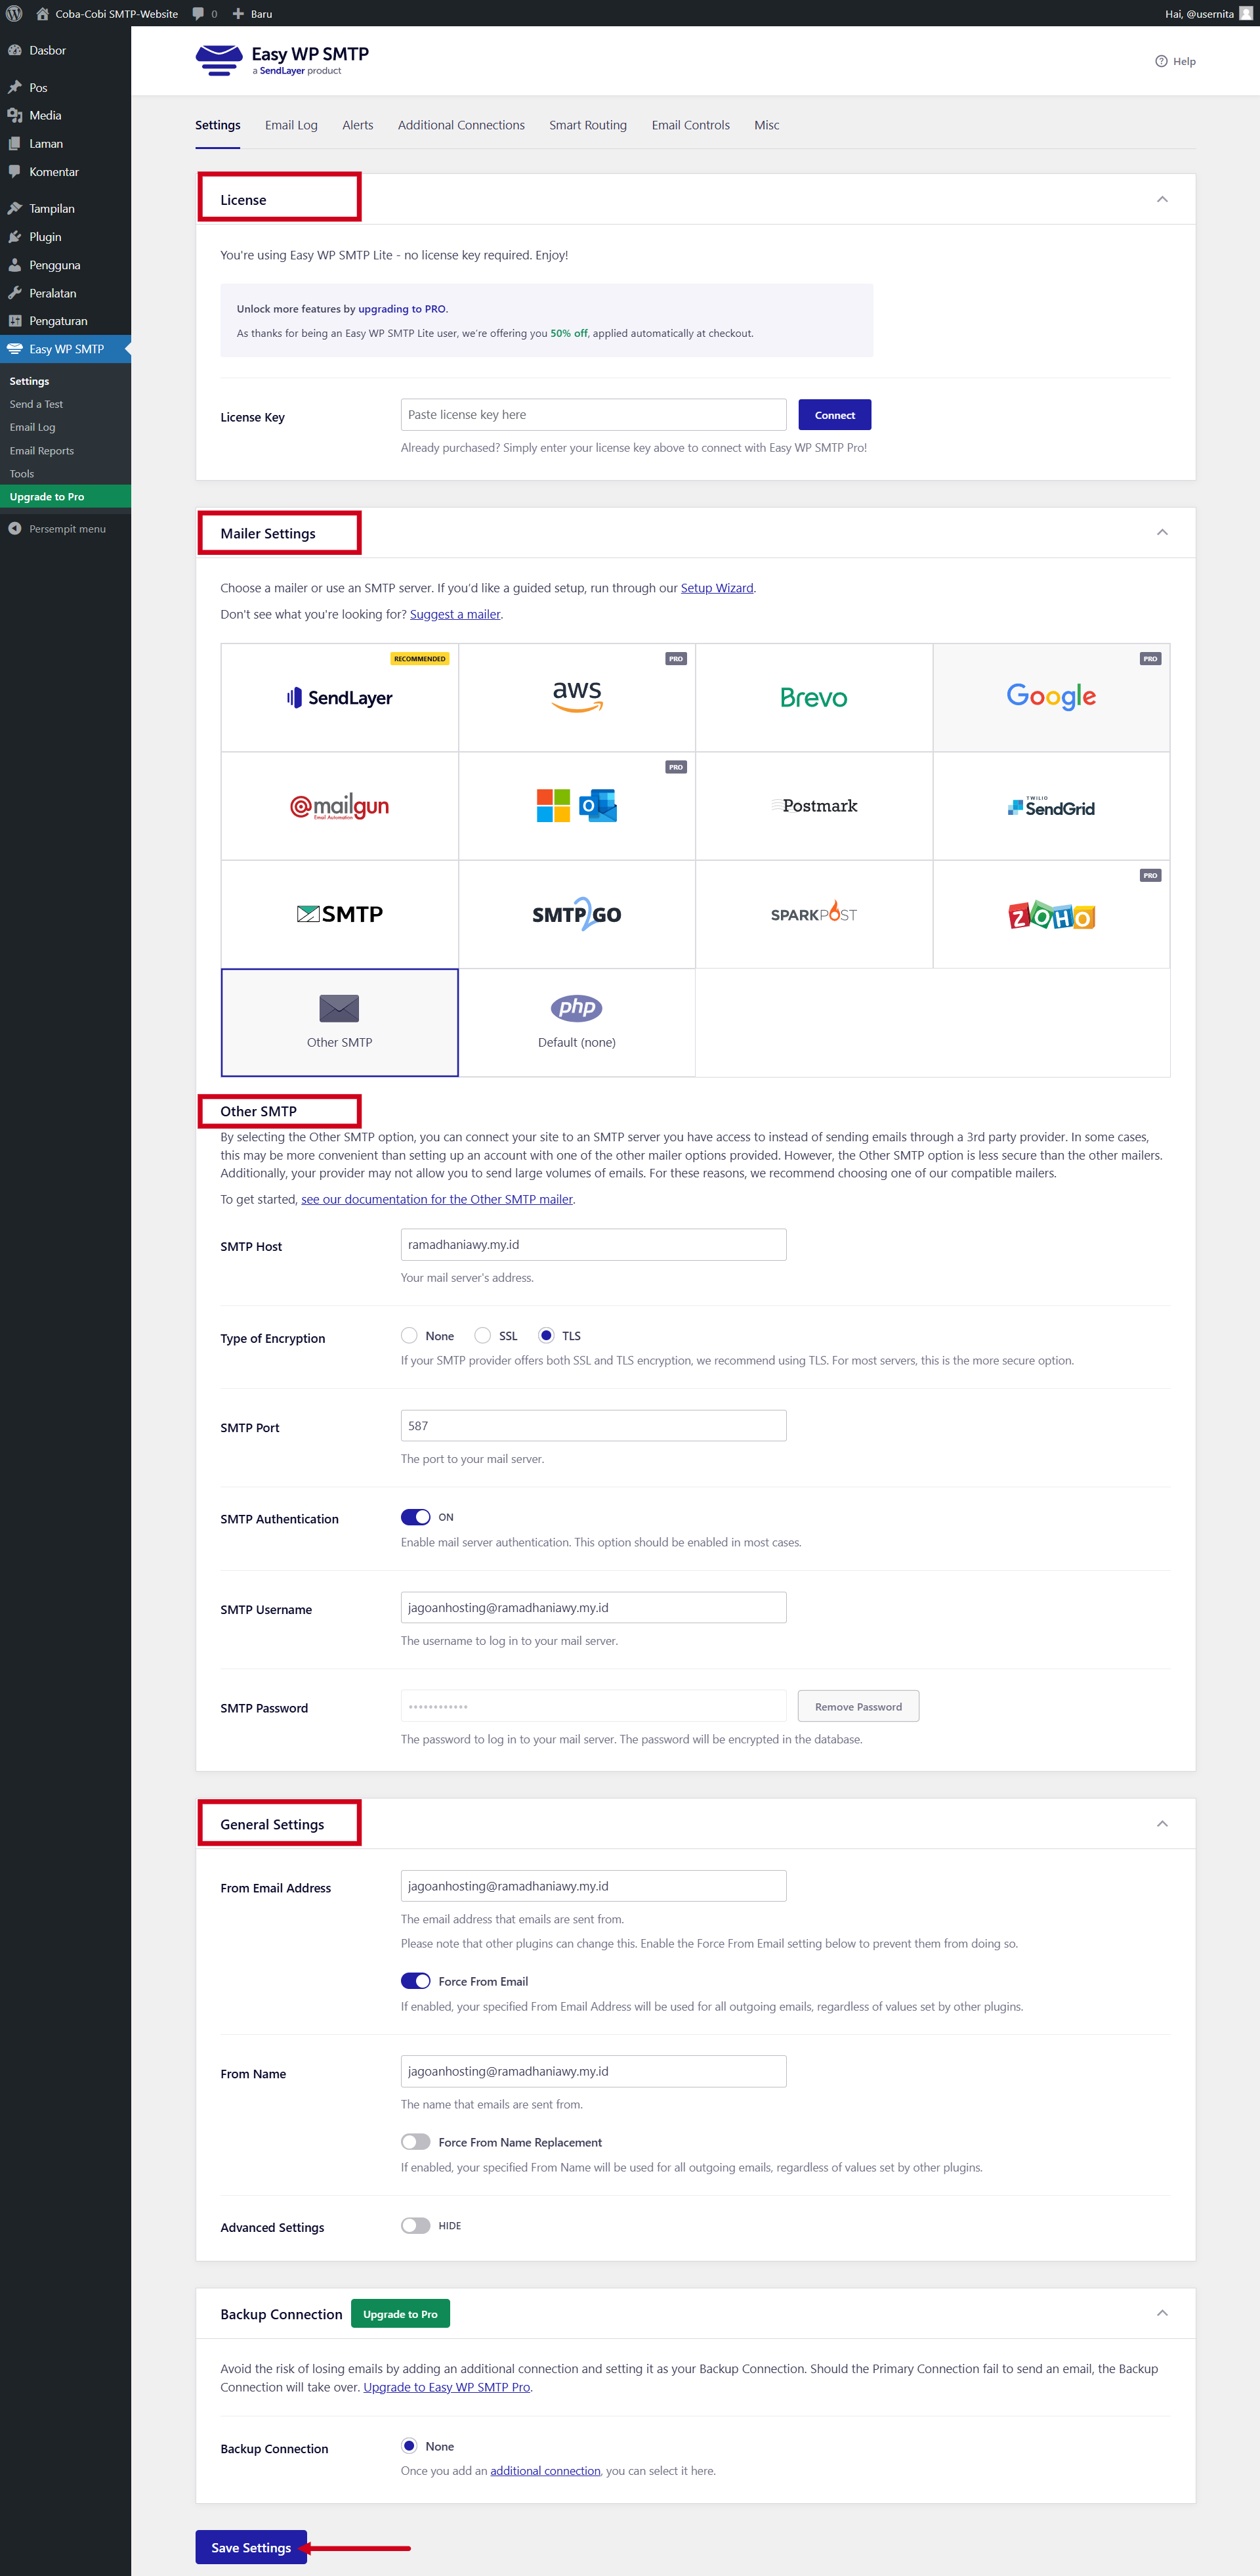Click the Easy WP SMTP logo
The width and height of the screenshot is (1260, 2576).
click(282, 60)
